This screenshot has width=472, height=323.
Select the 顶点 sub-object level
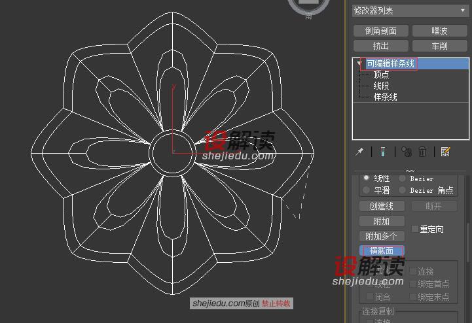[x=381, y=75]
